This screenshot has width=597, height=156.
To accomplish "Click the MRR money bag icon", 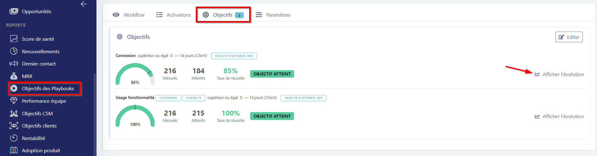I will [14, 76].
